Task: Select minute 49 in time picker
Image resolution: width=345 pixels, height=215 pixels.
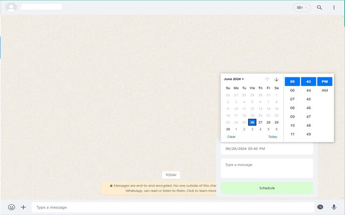Action: (x=308, y=134)
